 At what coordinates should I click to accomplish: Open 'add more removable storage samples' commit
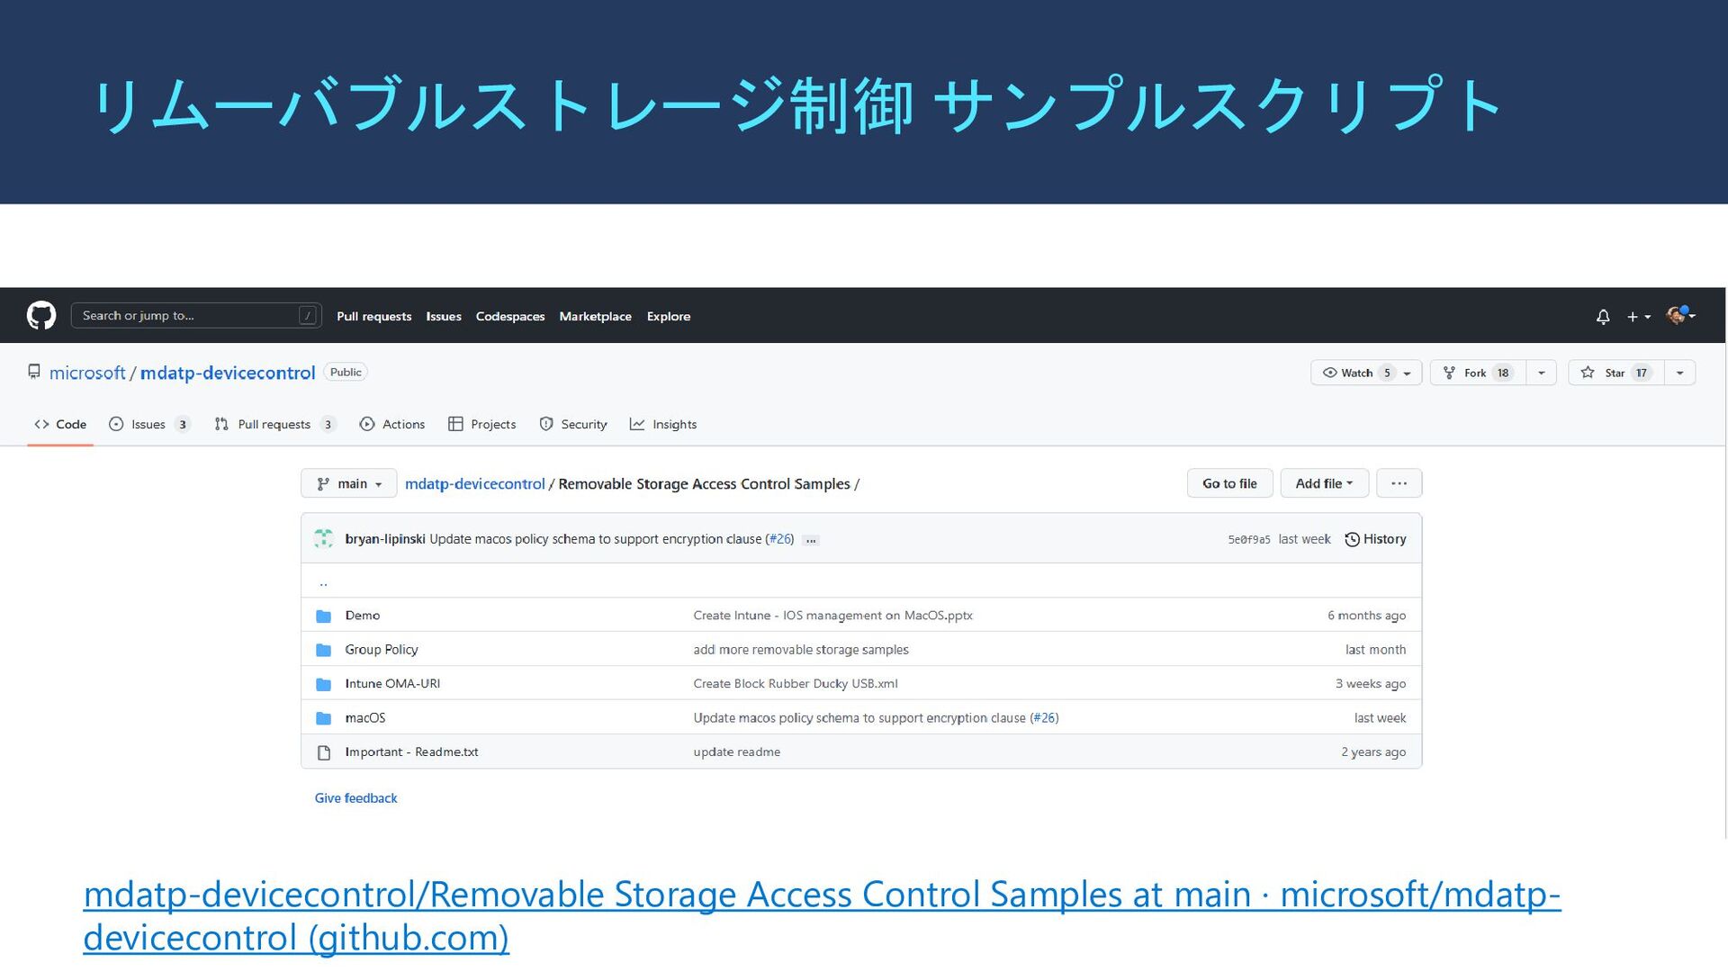click(x=801, y=650)
